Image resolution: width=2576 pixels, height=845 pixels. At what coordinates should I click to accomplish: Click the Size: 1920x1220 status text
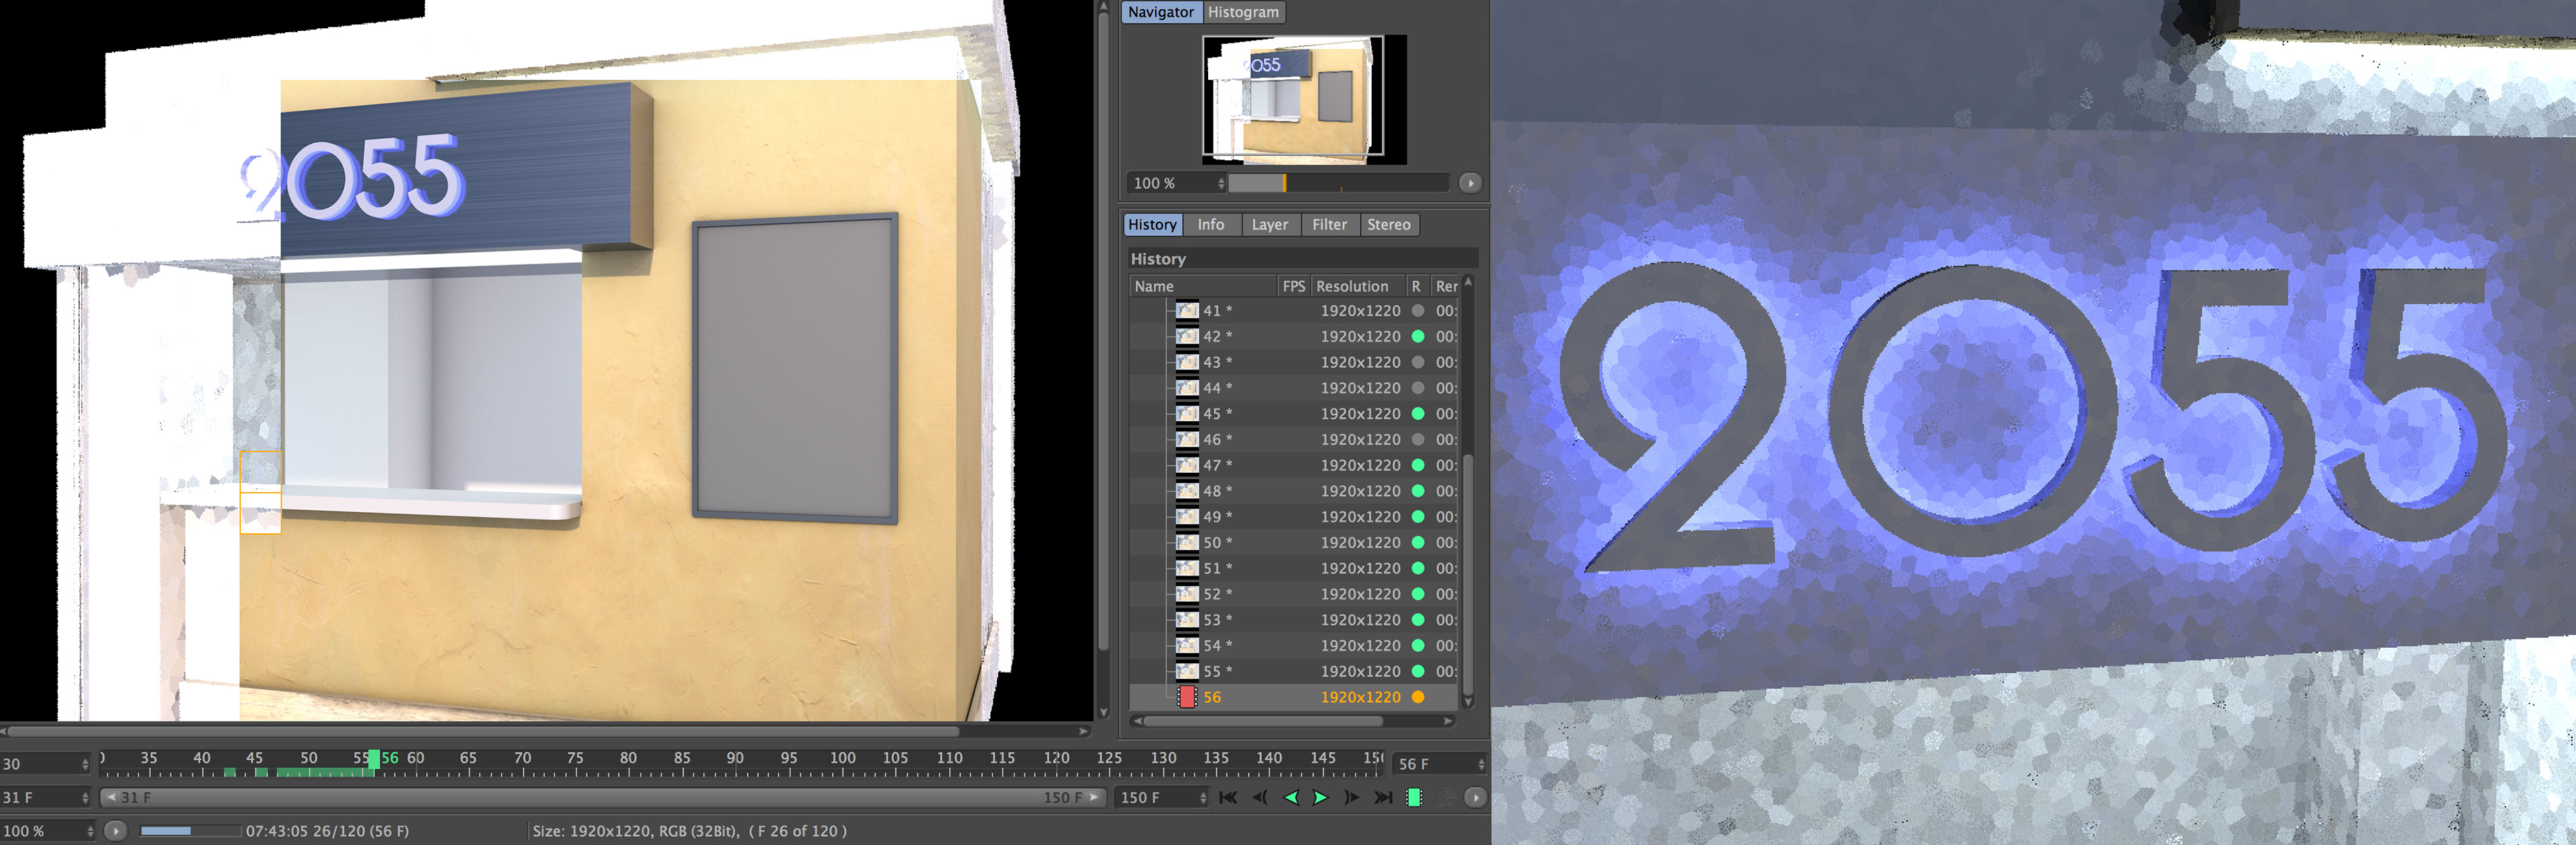689,831
